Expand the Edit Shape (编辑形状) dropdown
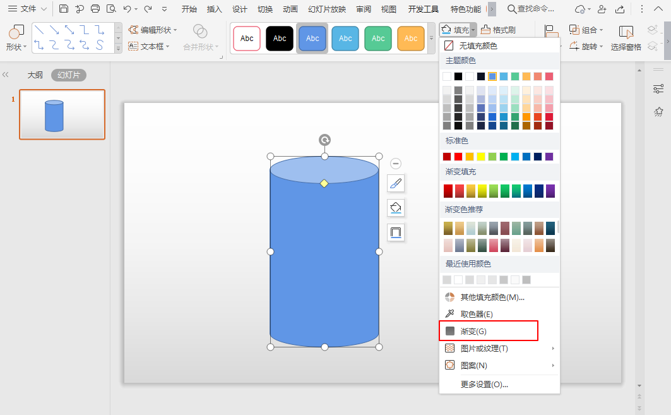Screen dimensions: 671x415 (x=153, y=30)
